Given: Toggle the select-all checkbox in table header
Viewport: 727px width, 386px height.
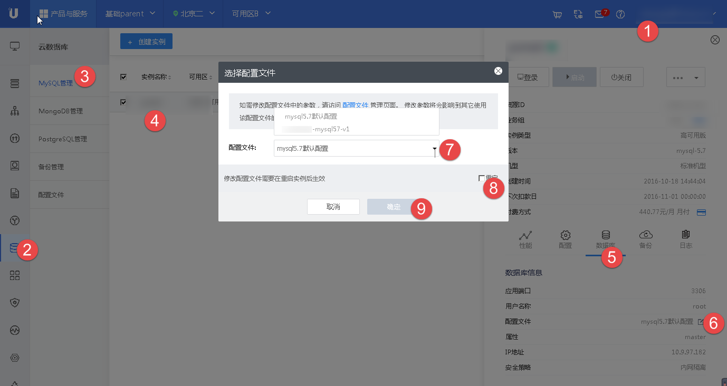Looking at the screenshot, I should click(123, 77).
